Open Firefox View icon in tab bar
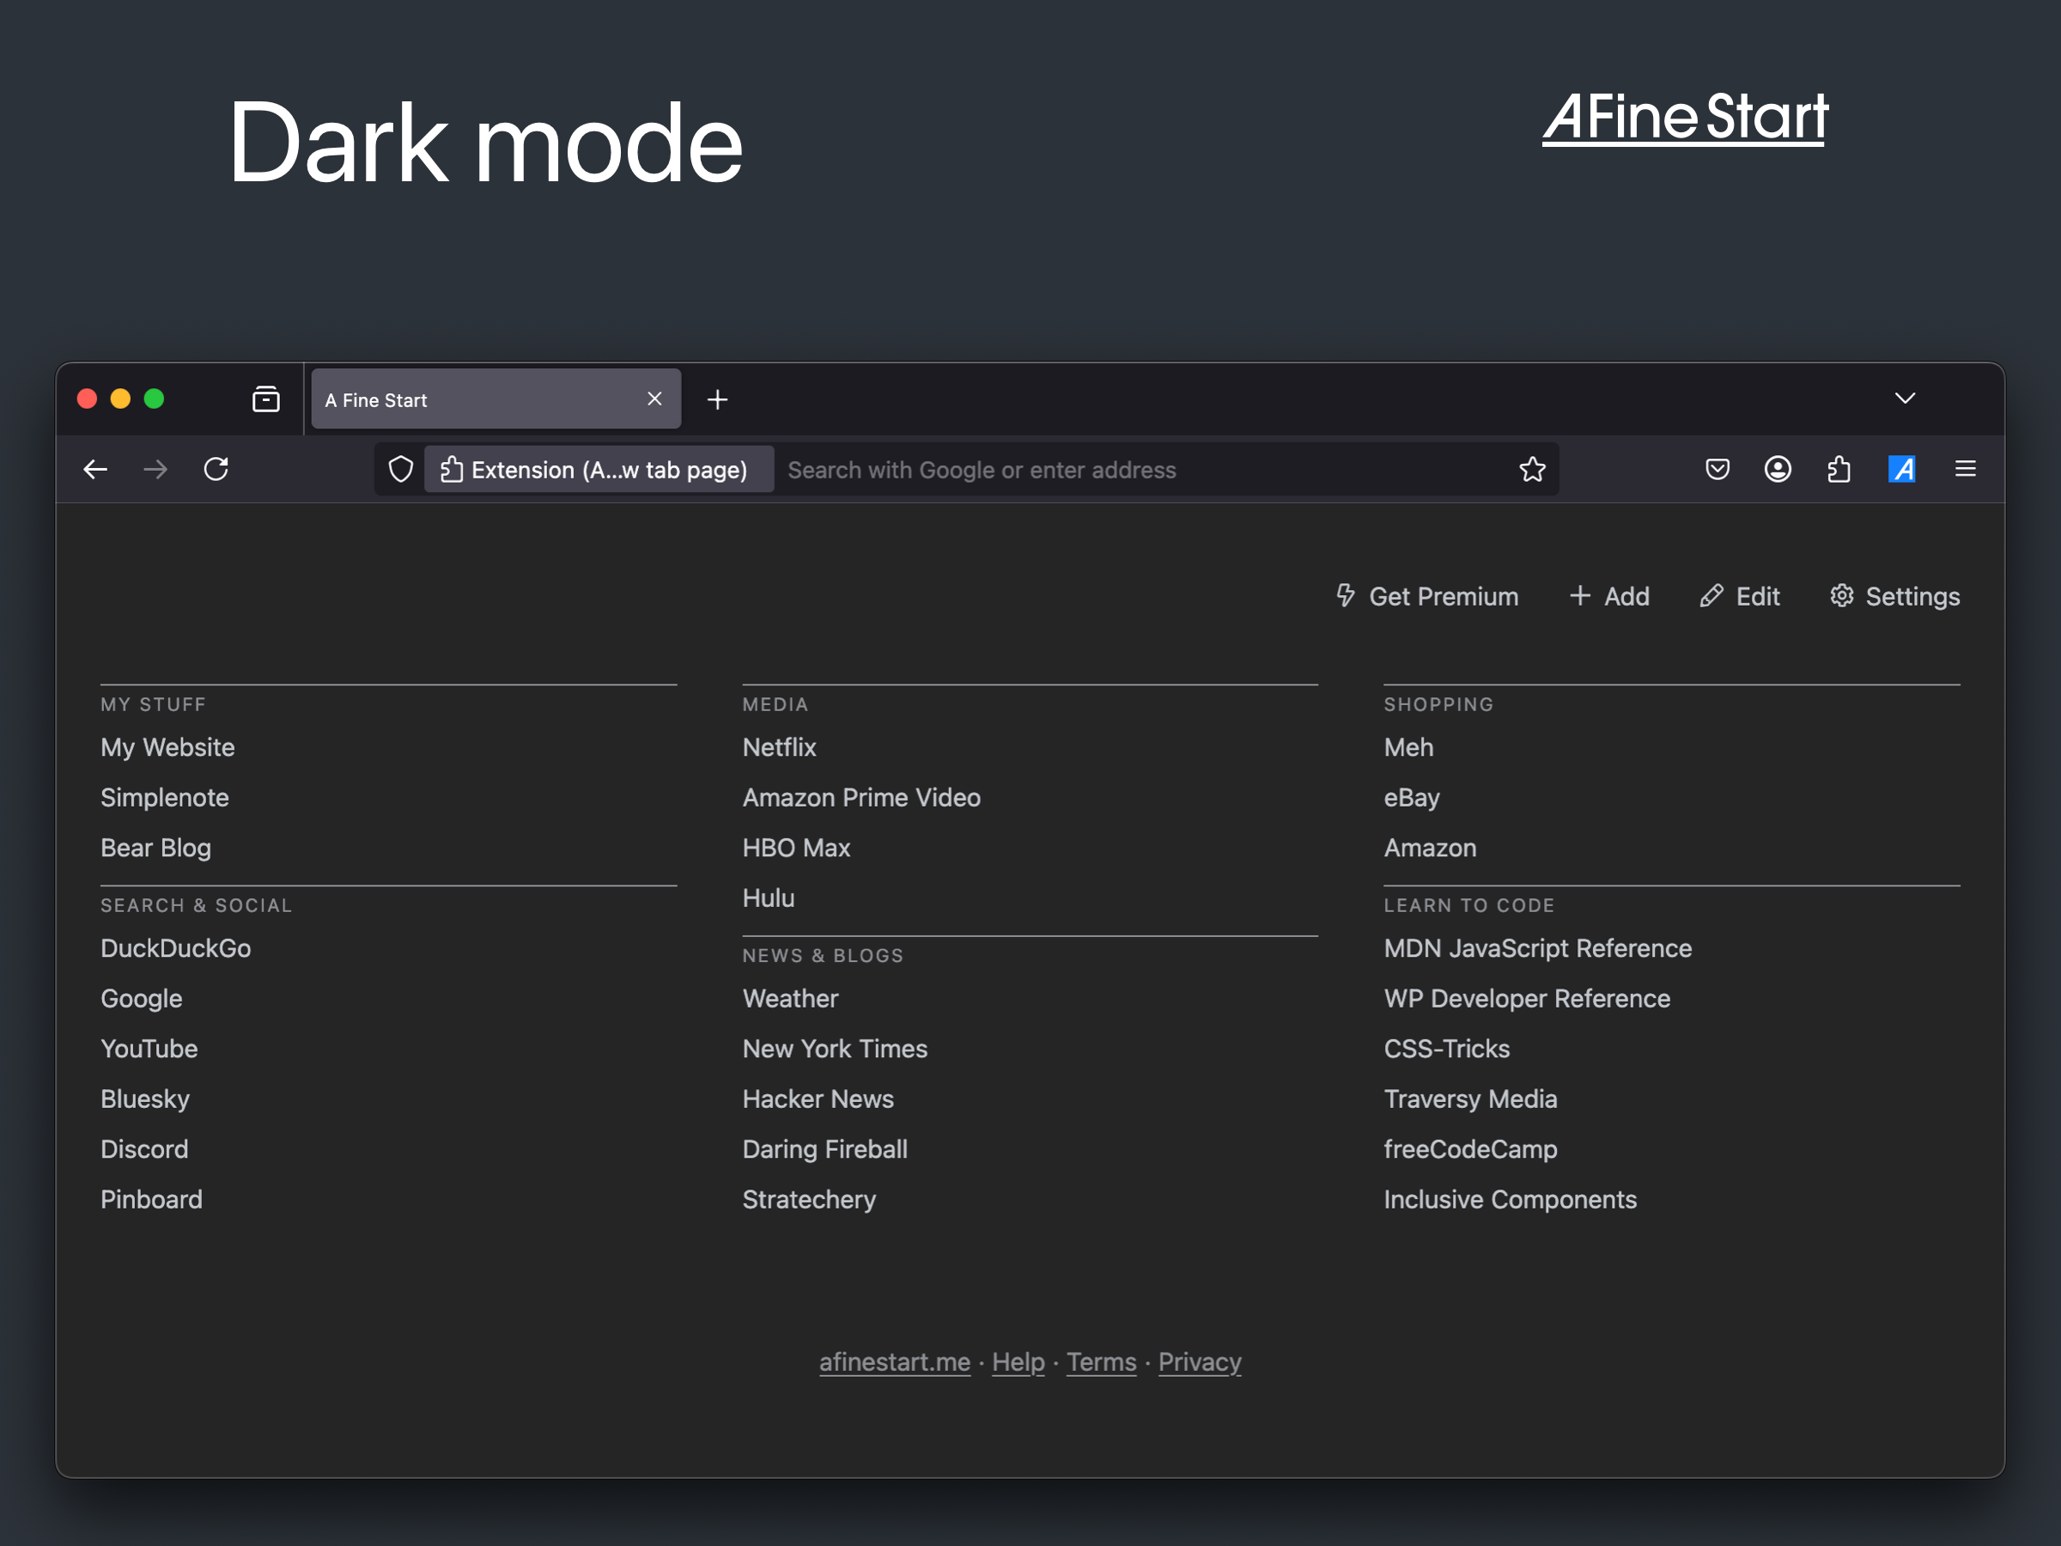2061x1546 pixels. tap(265, 399)
